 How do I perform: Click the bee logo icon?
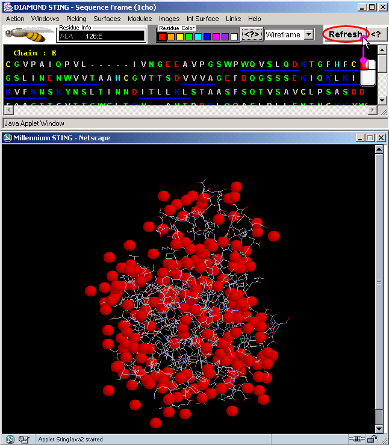(29, 35)
